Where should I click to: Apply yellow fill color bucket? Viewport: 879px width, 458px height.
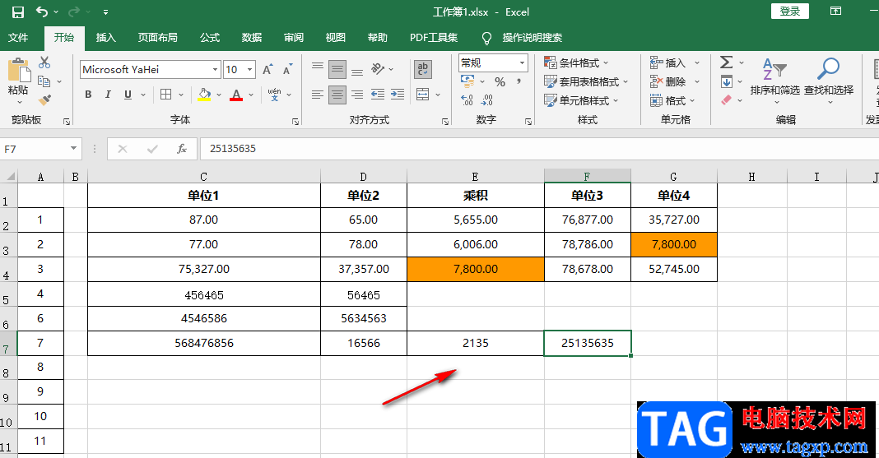[204, 94]
